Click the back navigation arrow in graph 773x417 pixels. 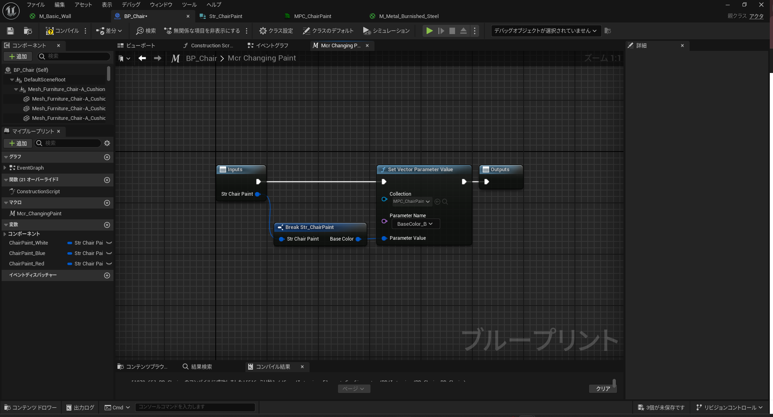pyautogui.click(x=142, y=58)
